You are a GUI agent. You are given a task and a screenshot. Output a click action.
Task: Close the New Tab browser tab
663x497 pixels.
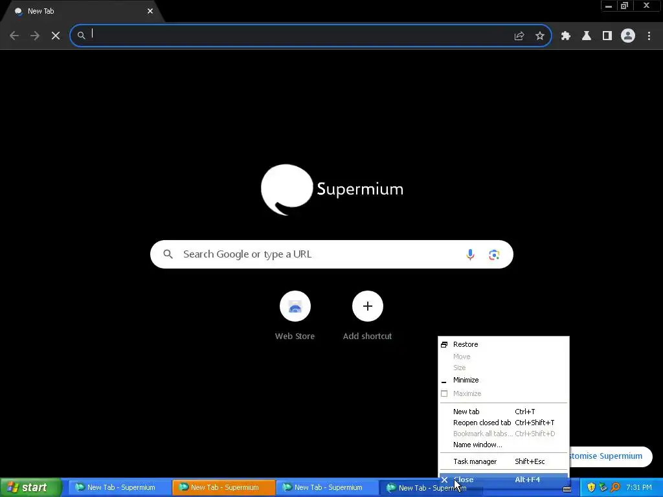tap(150, 11)
